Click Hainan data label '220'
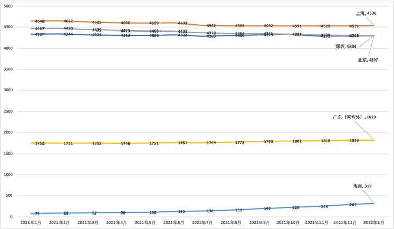The width and height of the screenshot is (394, 229). pos(296,208)
